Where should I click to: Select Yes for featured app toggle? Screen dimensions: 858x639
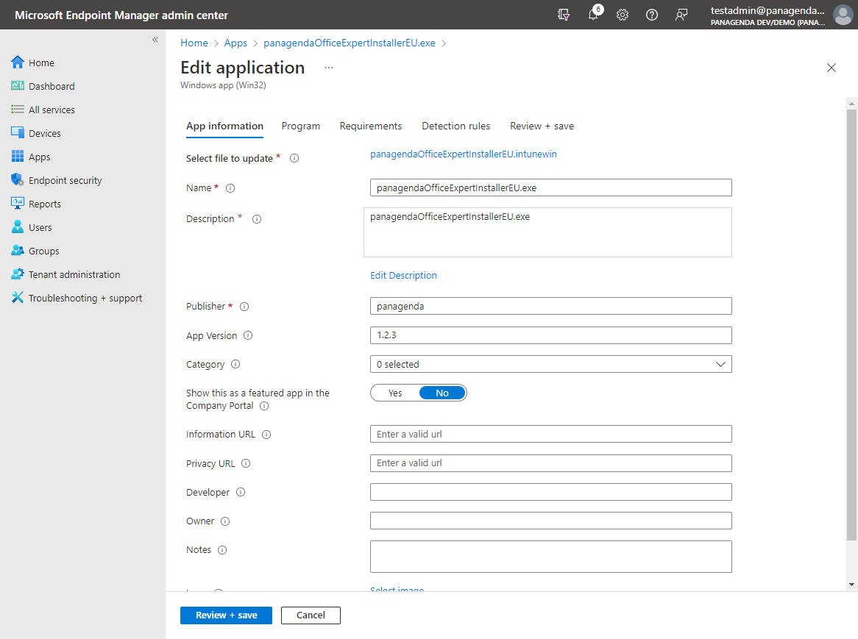click(395, 393)
